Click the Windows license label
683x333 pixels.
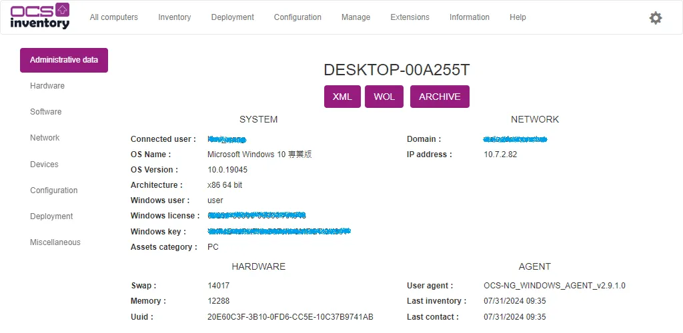coord(165,216)
